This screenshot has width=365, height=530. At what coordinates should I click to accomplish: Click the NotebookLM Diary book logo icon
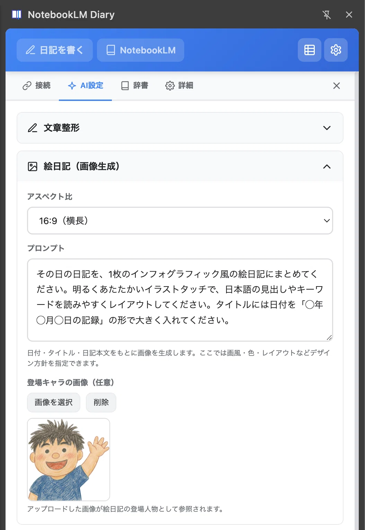click(x=17, y=15)
